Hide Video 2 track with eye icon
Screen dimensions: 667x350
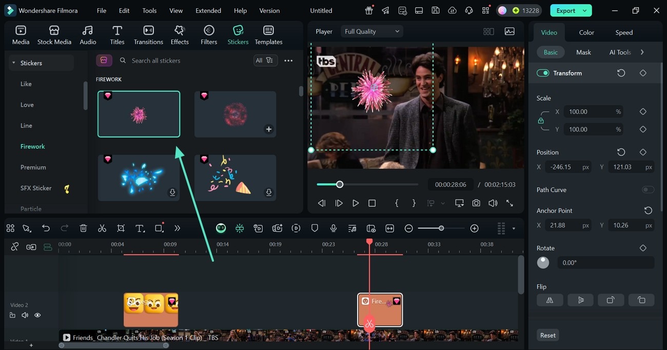37,316
